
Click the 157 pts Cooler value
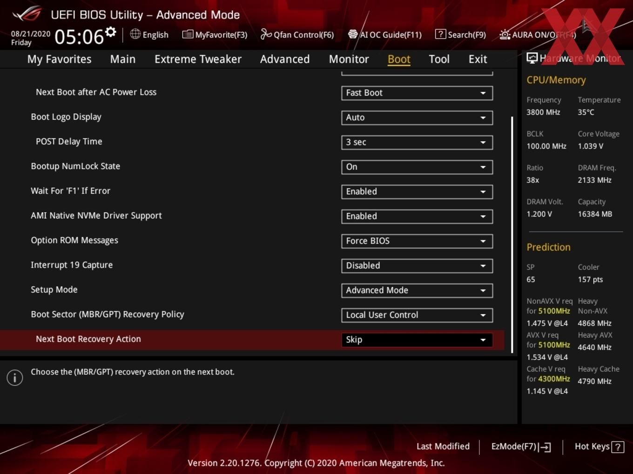tap(590, 279)
